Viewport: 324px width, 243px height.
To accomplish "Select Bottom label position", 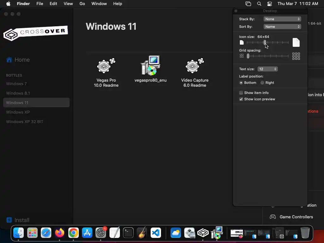I will point(241,83).
